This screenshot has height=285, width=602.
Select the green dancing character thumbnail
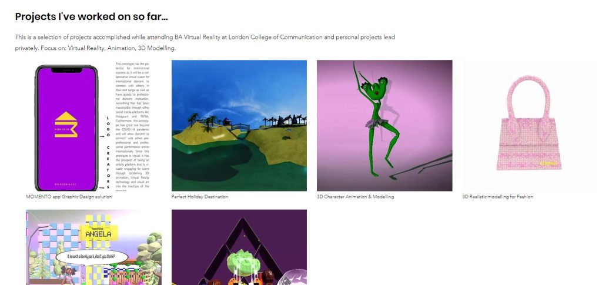pos(384,125)
